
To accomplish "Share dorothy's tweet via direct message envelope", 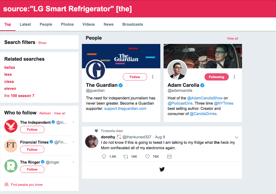I will [169, 156].
